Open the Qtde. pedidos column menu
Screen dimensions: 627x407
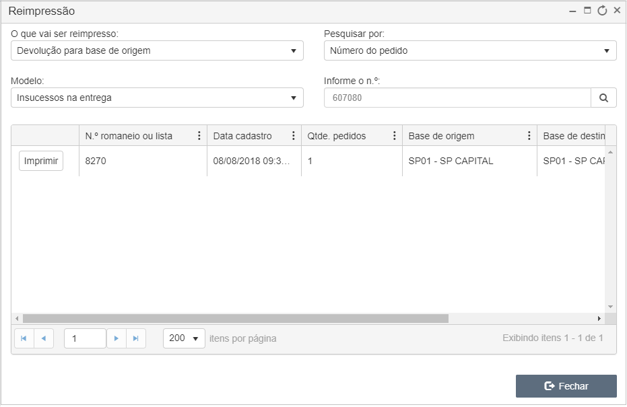click(394, 136)
